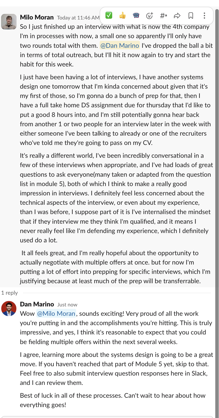The width and height of the screenshot is (219, 418).
Task: Open Dan Marino's profile picture
Action: [x=9, y=308]
